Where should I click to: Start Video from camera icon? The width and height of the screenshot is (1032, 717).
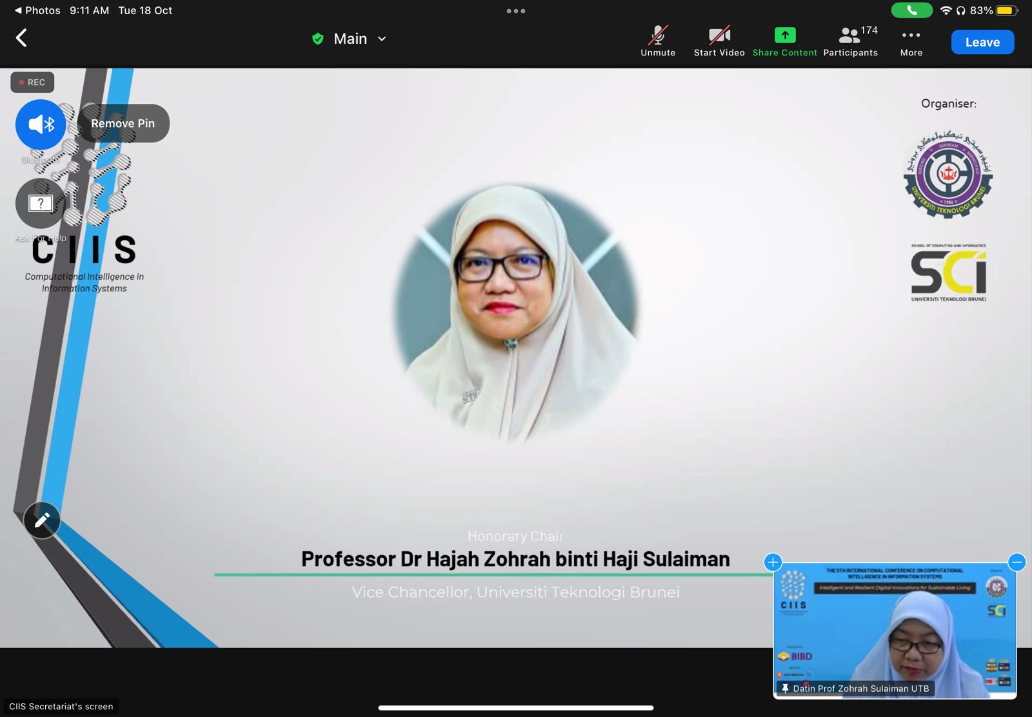[x=719, y=41]
